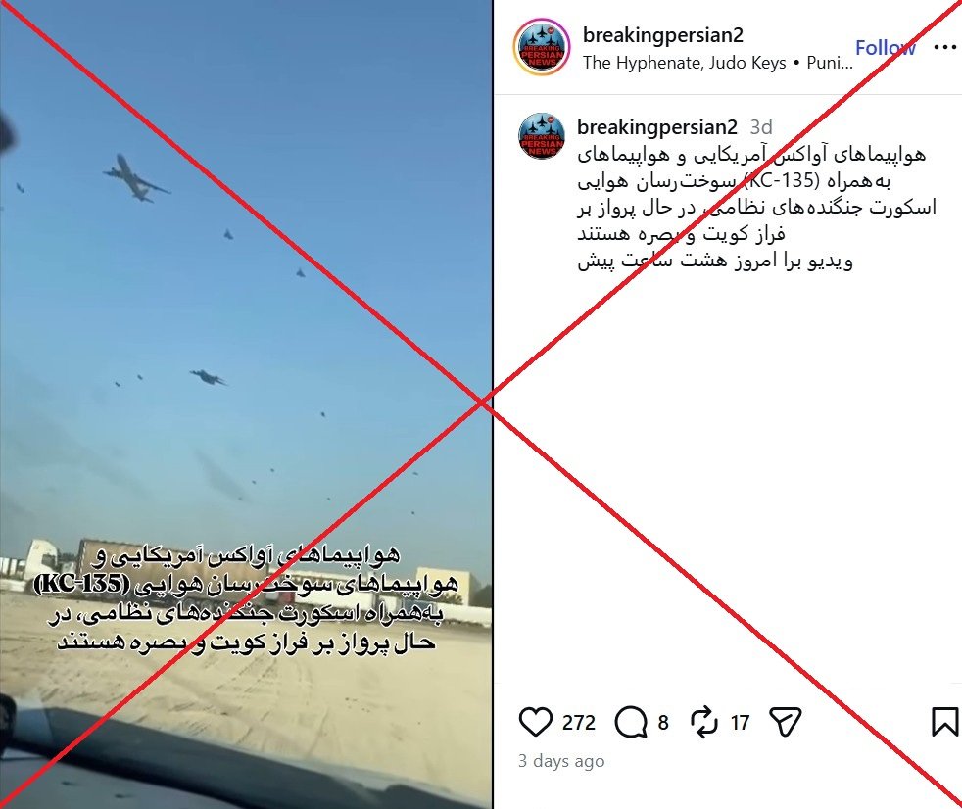Open comments via speech bubble icon
This screenshot has height=809, width=962.
click(631, 722)
